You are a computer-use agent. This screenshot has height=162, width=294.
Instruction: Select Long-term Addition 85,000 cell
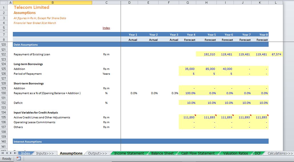coord(206,69)
